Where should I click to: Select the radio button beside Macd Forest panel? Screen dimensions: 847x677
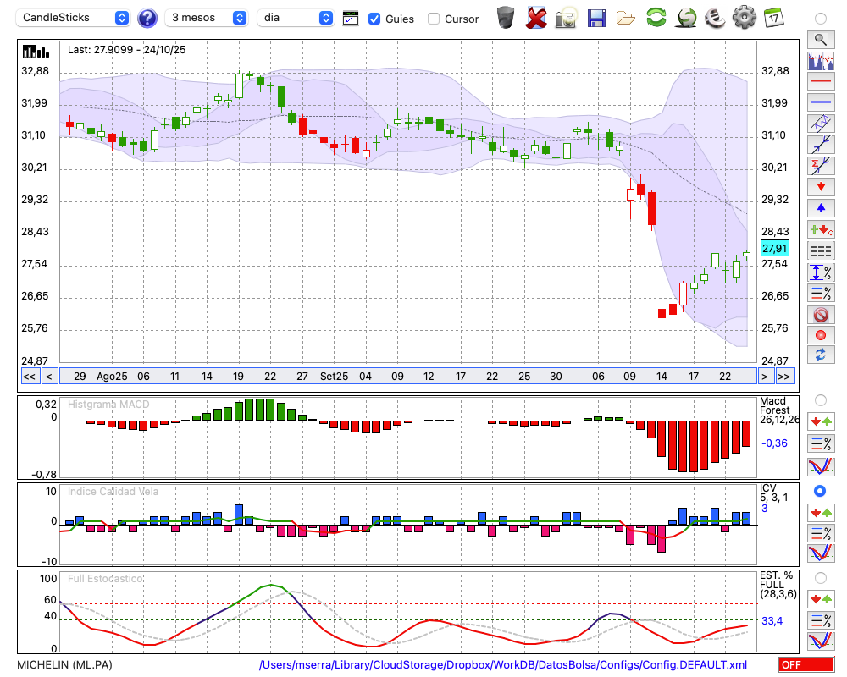820,399
